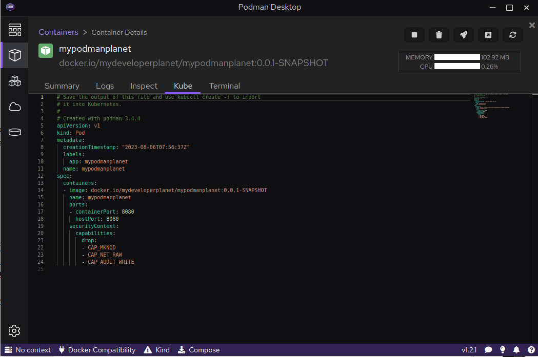Open the Dashboard icon in sidebar

tap(14, 29)
